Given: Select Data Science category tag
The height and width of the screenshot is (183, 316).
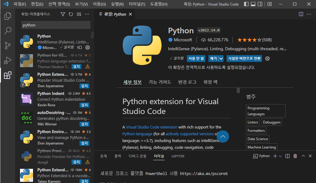Looking at the screenshot, I should [x=257, y=139].
